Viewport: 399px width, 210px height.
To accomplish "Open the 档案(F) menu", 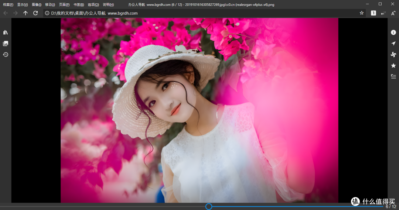I will tap(8, 4).
